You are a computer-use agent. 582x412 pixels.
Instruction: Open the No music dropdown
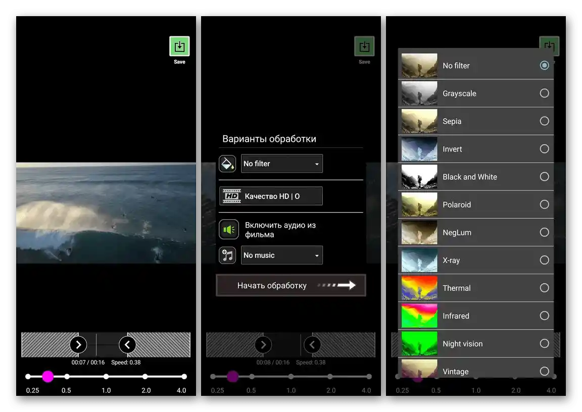[x=282, y=255]
